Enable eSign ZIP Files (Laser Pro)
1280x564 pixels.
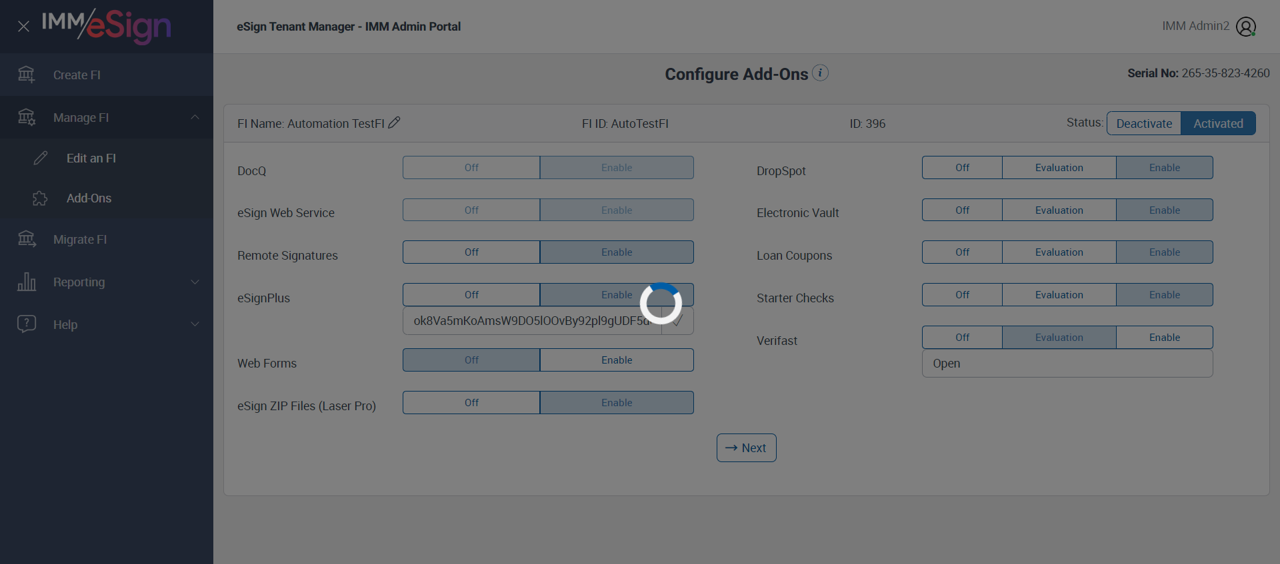tap(617, 403)
